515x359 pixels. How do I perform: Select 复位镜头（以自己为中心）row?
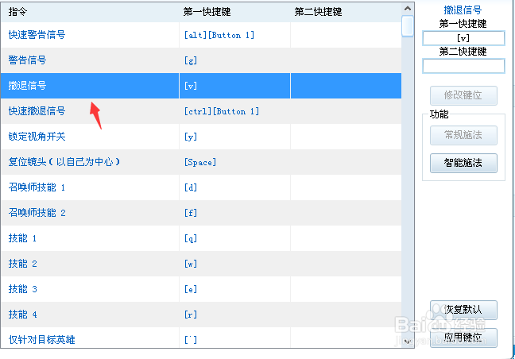[201, 162]
